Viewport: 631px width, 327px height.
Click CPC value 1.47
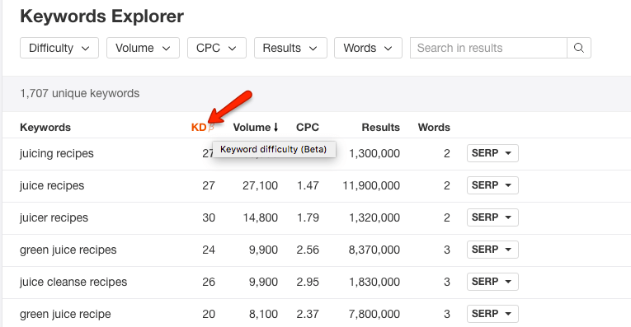click(308, 185)
